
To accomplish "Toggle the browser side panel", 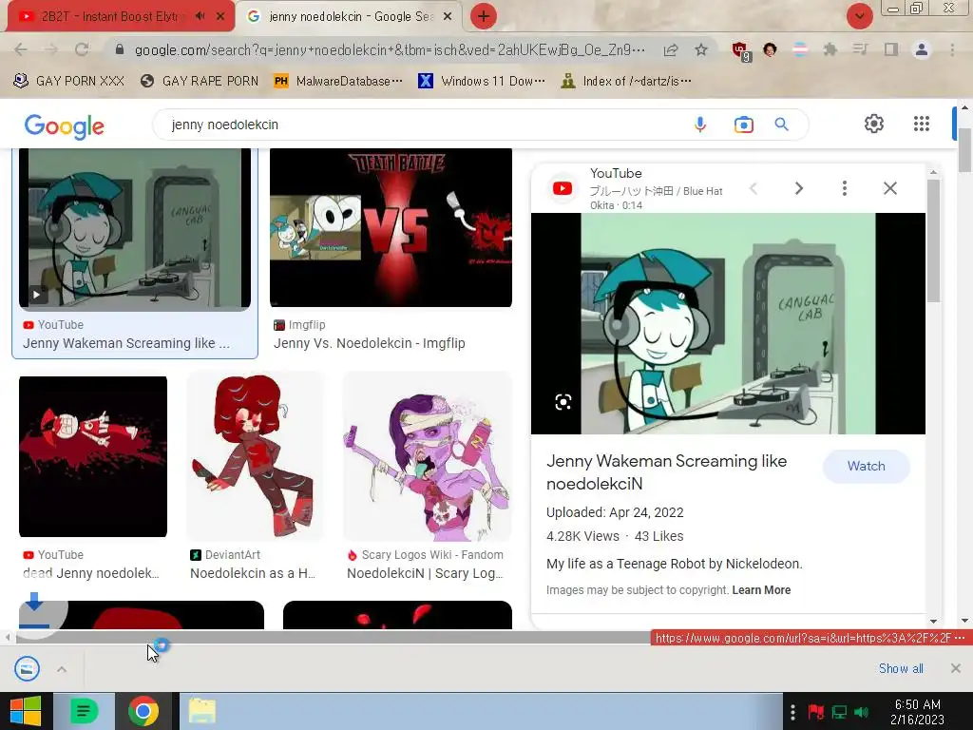I will 891,49.
